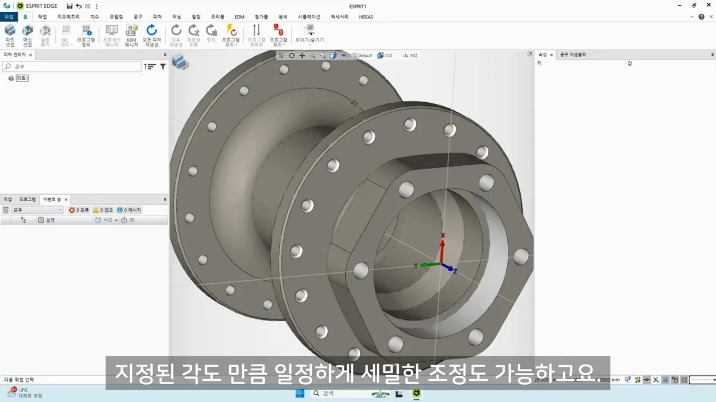The width and height of the screenshot is (716, 402).
Task: Click the undo arrow in title bar
Action: [x=78, y=6]
